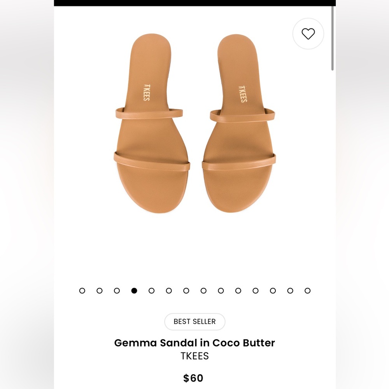Screen dimensions: 389x389
Task: Jump to the tenth image indicator dot
Action: [x=237, y=291]
